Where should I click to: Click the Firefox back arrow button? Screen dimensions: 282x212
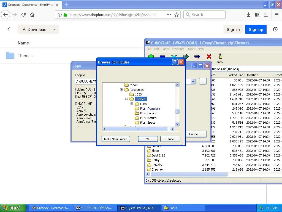pos(6,15)
